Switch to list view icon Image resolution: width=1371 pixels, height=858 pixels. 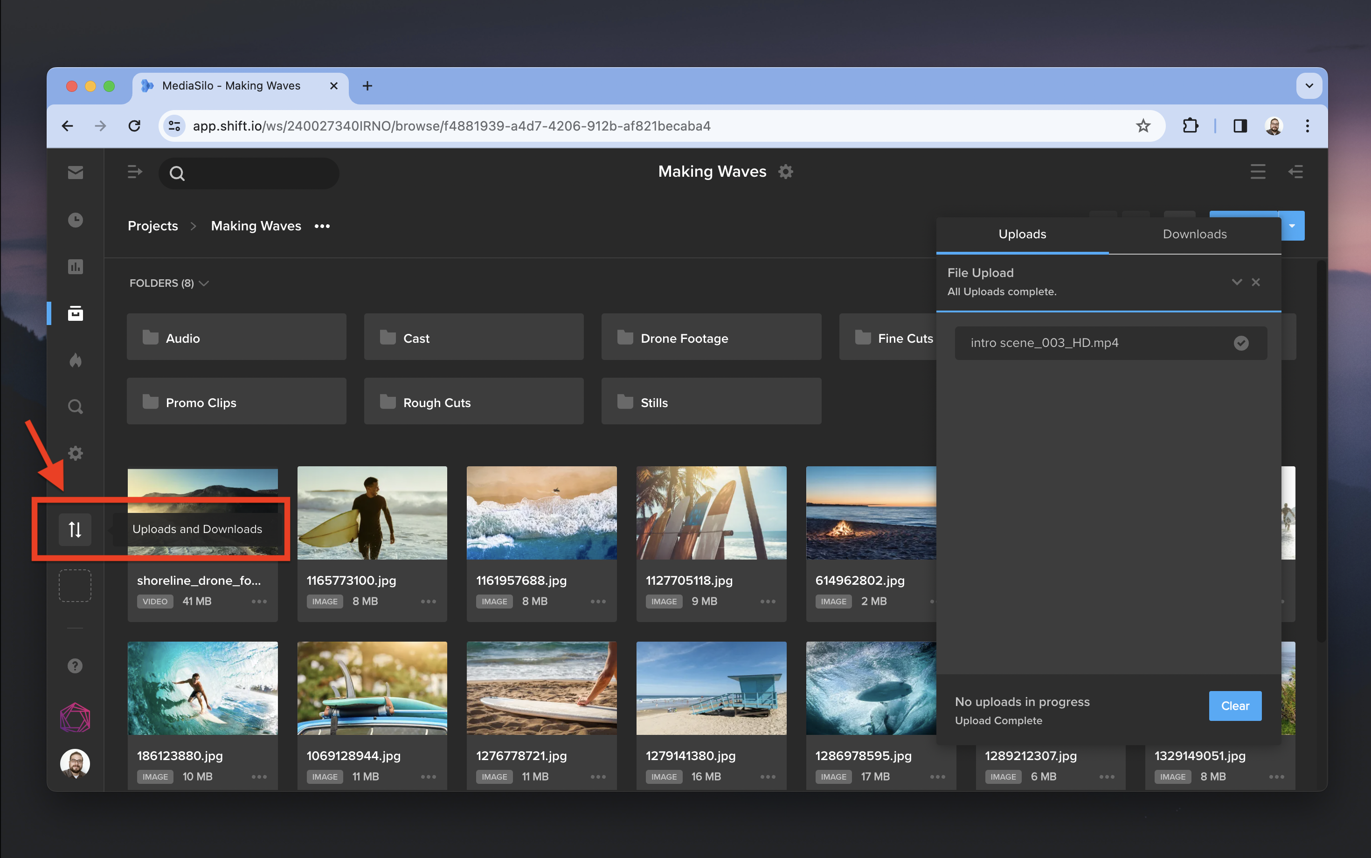point(1258,172)
